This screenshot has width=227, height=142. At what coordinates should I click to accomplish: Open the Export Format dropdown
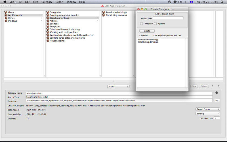[208, 109]
